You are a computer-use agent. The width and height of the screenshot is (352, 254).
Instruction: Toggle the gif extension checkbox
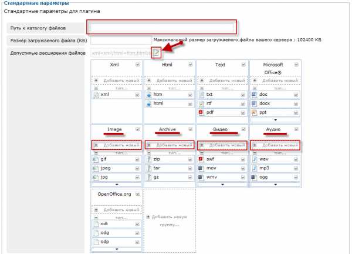point(137,159)
